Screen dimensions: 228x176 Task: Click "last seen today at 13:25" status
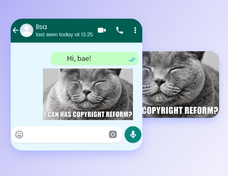tap(64, 35)
